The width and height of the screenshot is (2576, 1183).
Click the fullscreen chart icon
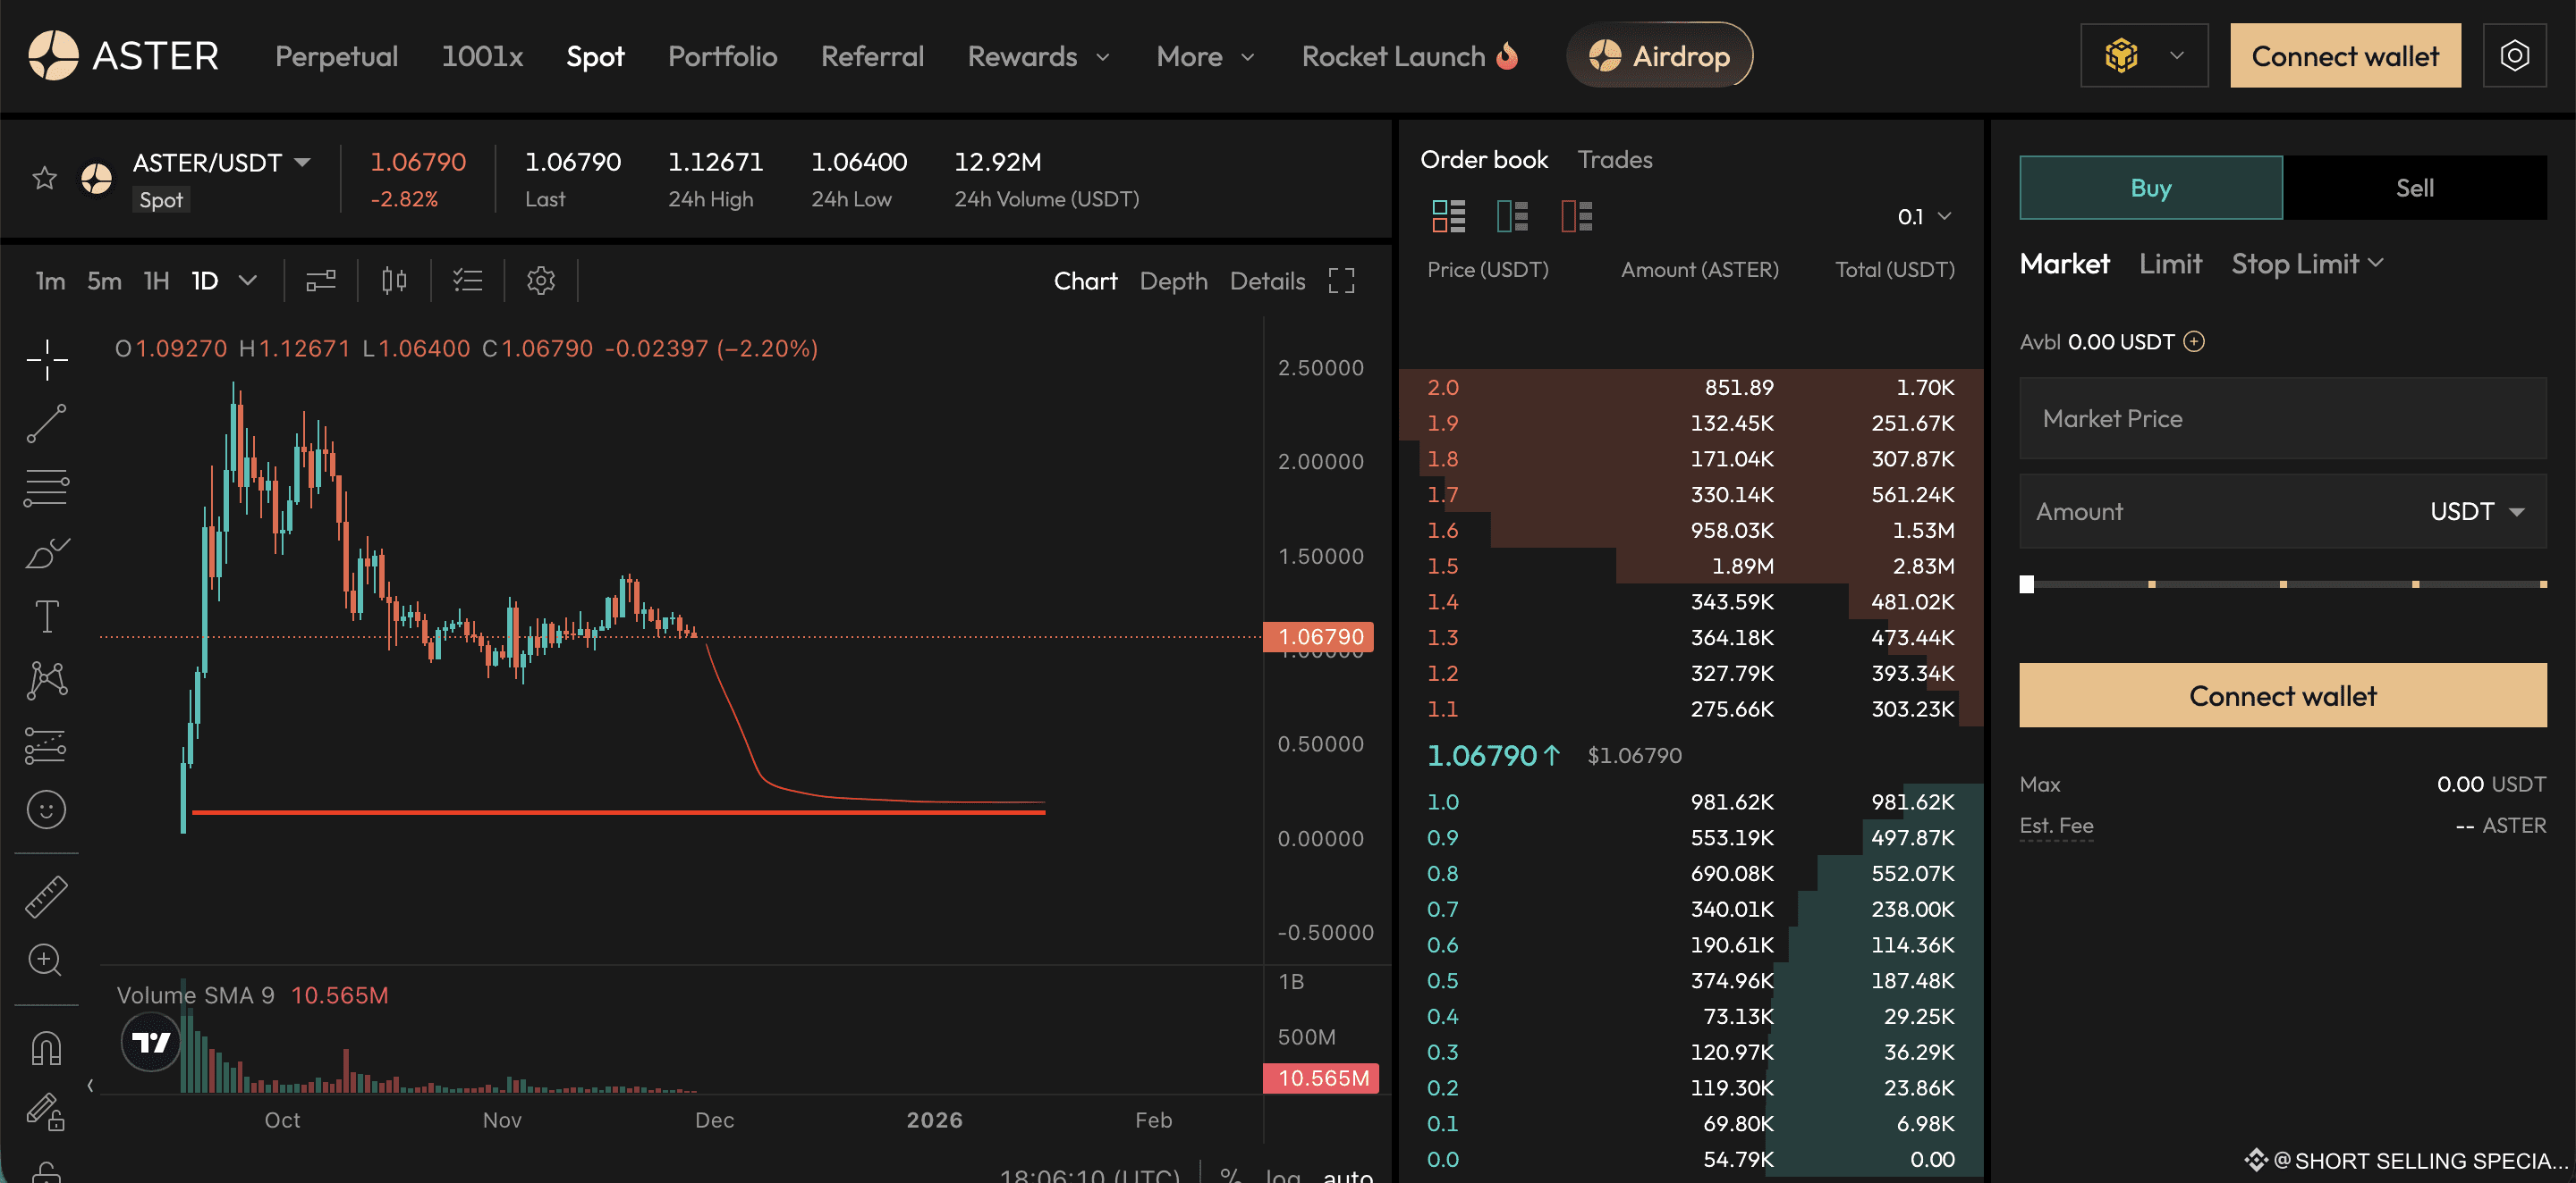pos(1341,281)
